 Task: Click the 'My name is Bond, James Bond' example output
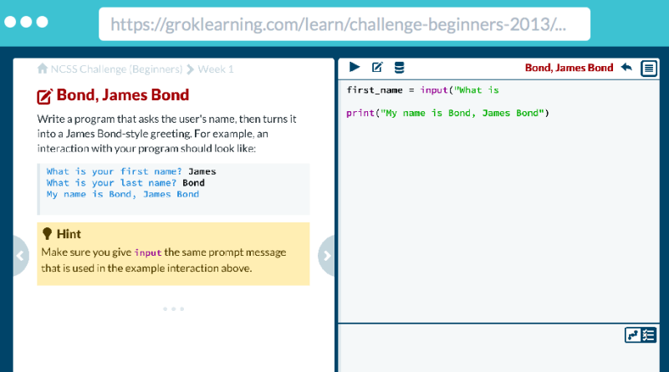tap(122, 195)
